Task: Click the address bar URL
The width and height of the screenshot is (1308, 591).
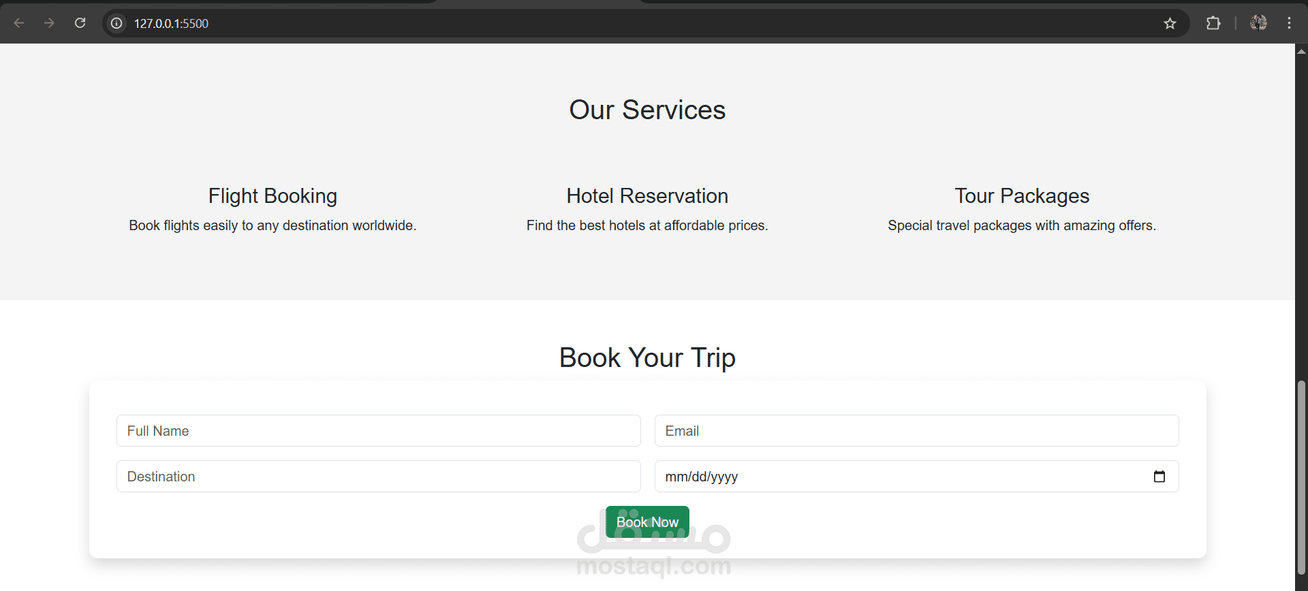Action: [x=171, y=23]
